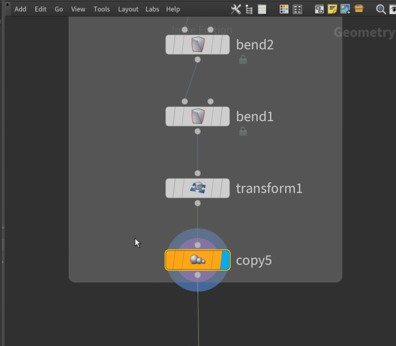Image resolution: width=396 pixels, height=346 pixels.
Task: Click the wrench and screwdriver tools icon
Action: click(x=236, y=9)
